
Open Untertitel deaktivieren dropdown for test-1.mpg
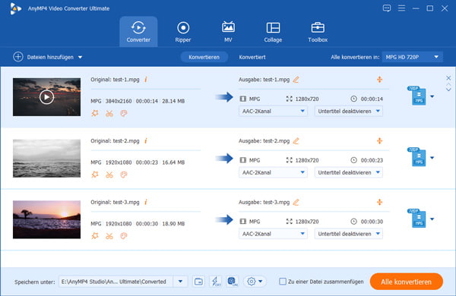[348, 111]
